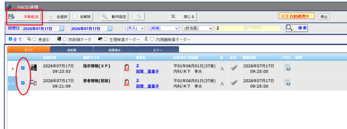Enable the 患者ID filter checkbox
The width and height of the screenshot is (347, 129).
coord(34,40)
